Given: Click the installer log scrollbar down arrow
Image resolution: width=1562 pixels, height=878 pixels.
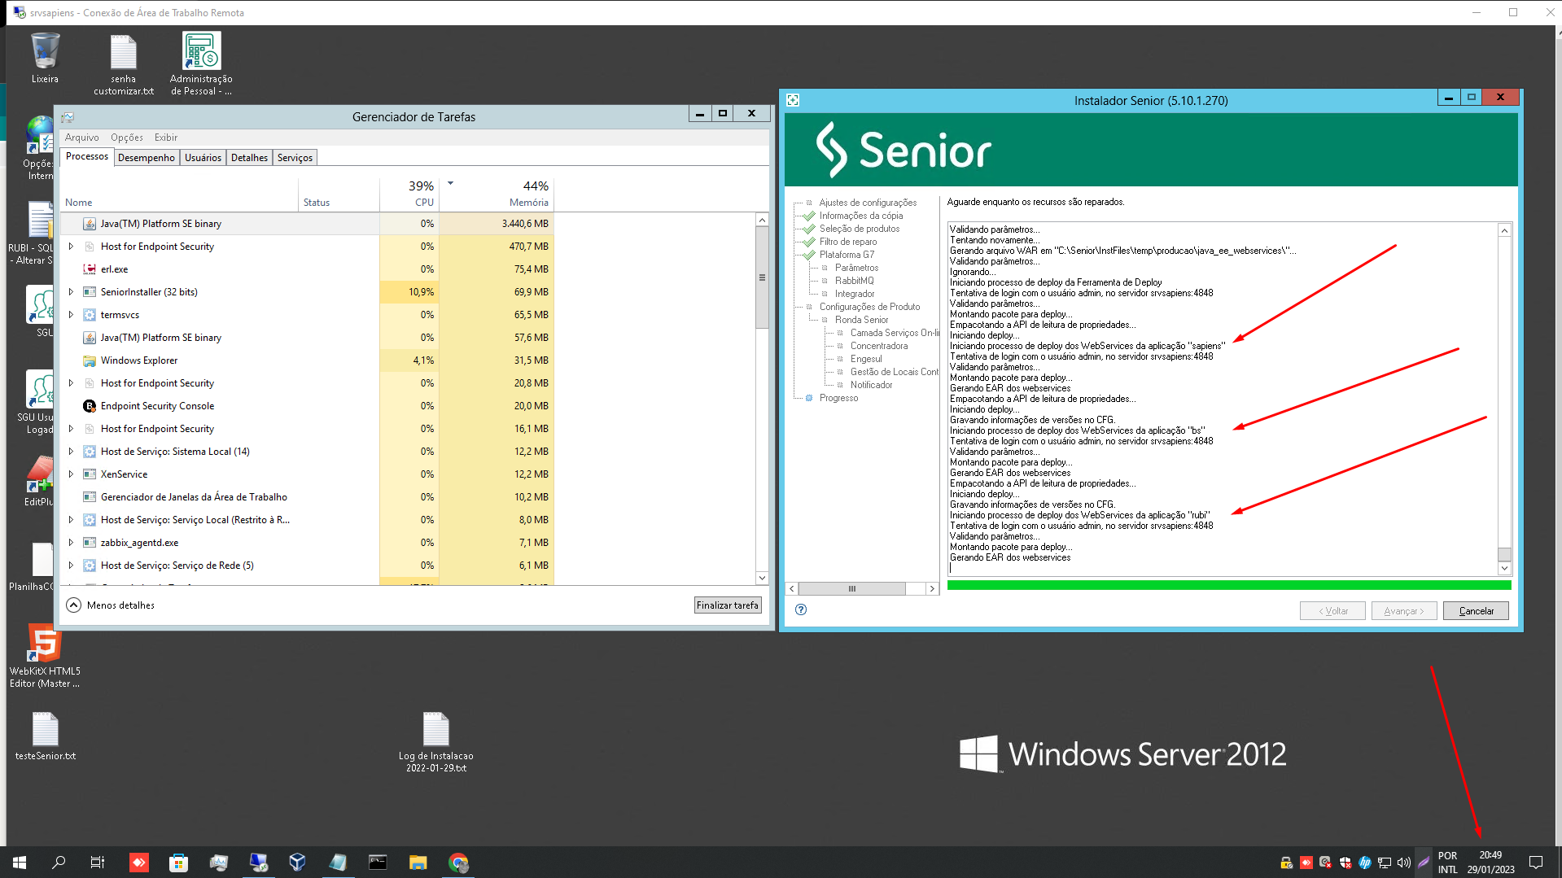Looking at the screenshot, I should click(1504, 568).
